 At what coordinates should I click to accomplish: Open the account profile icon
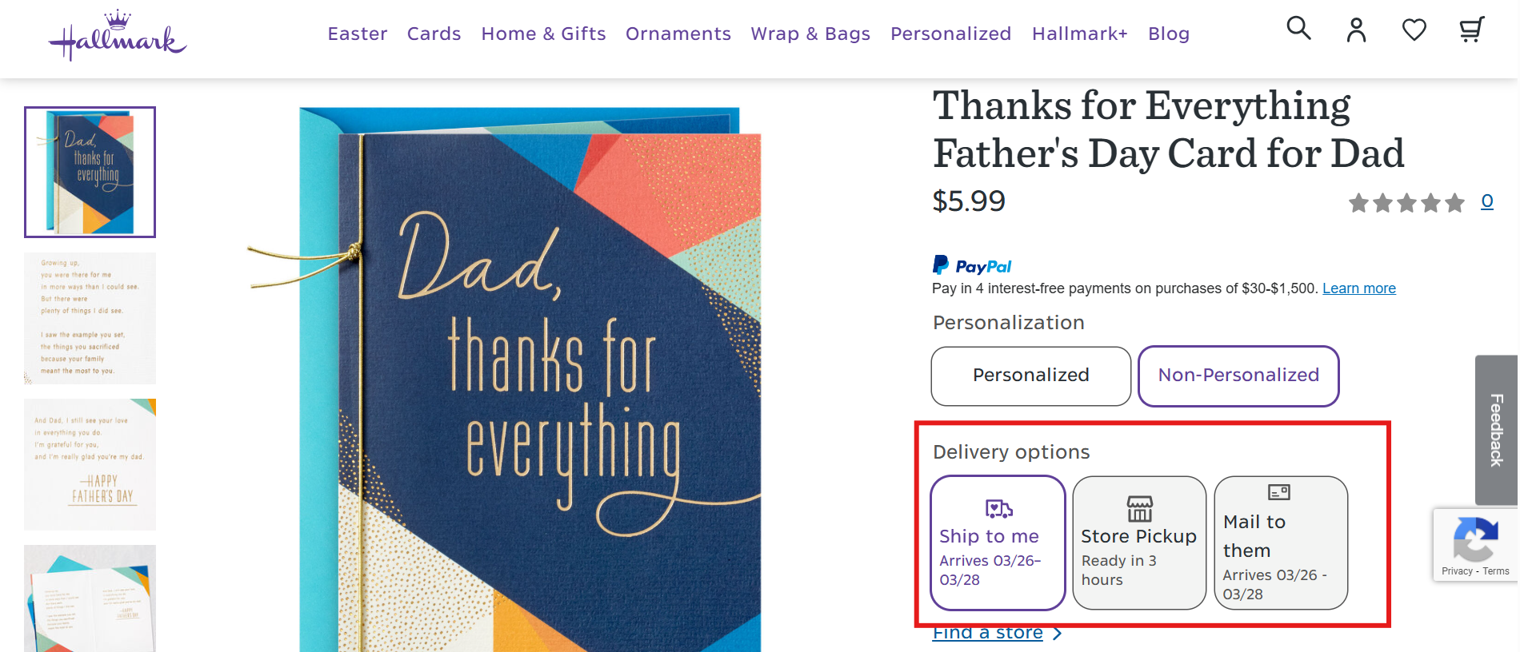pos(1356,30)
